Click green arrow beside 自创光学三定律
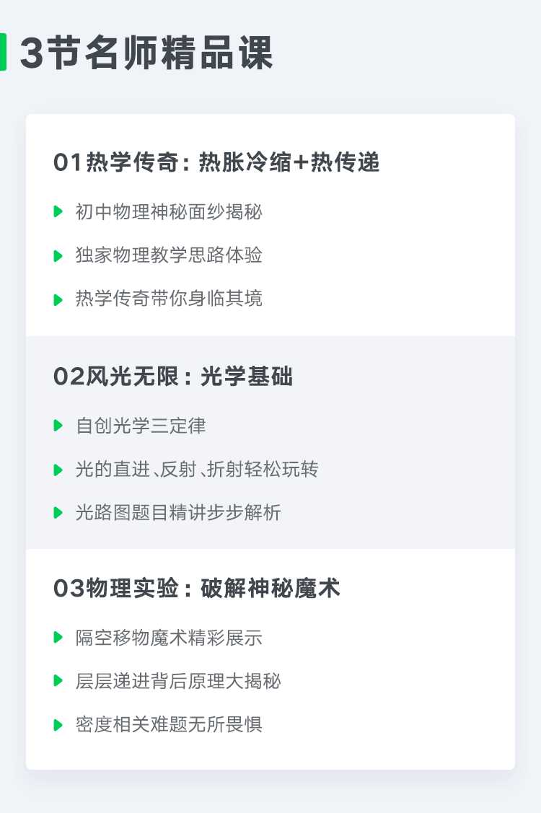The height and width of the screenshot is (813, 541). click(x=58, y=426)
